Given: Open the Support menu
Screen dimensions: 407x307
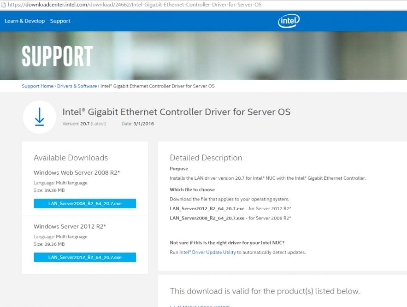Looking at the screenshot, I should pos(60,21).
